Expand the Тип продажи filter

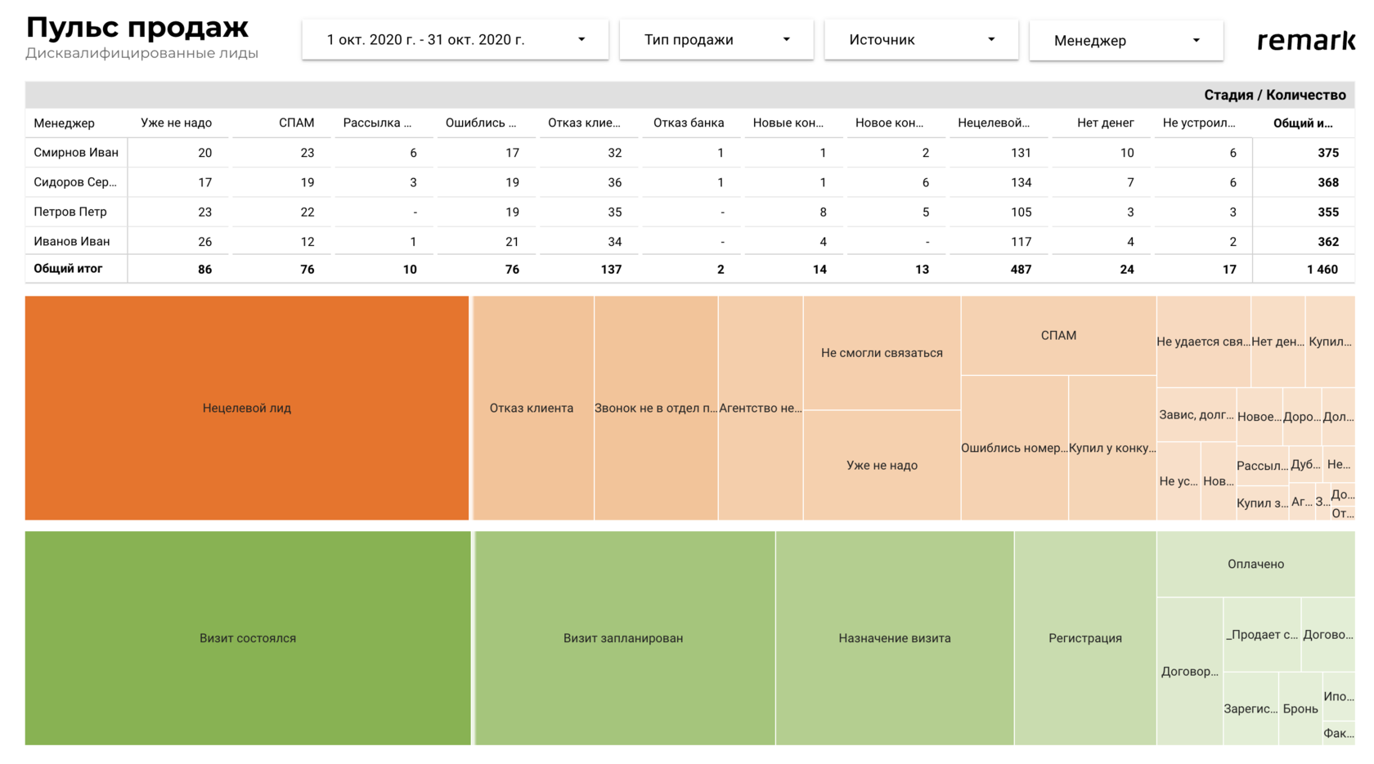tap(716, 39)
